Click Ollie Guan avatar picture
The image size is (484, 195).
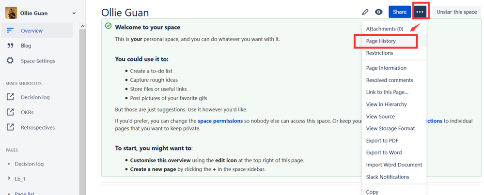[11, 13]
